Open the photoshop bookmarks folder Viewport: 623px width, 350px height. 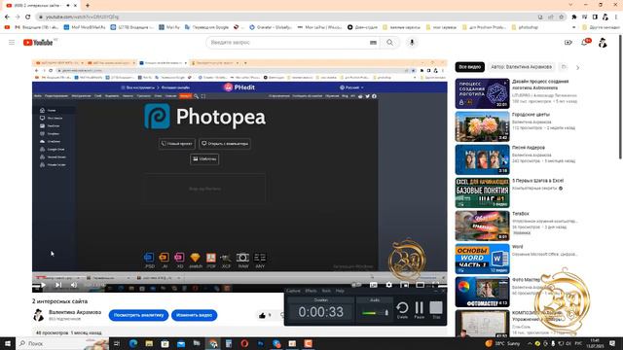525,27
